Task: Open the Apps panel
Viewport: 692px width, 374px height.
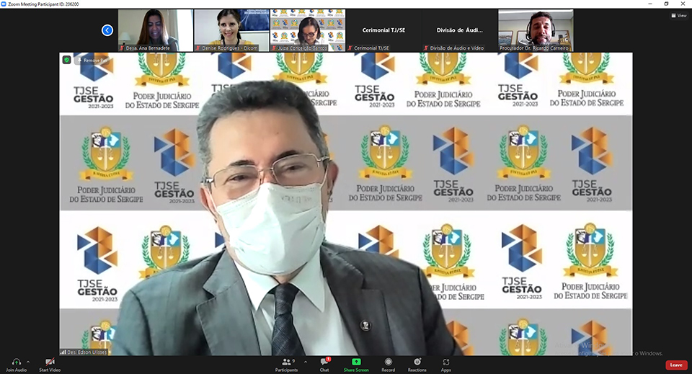Action: 446,364
